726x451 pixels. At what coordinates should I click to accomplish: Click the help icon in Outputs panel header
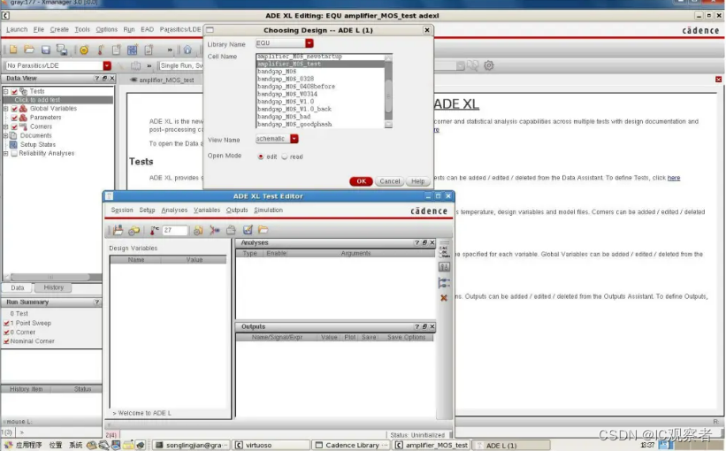click(x=416, y=326)
